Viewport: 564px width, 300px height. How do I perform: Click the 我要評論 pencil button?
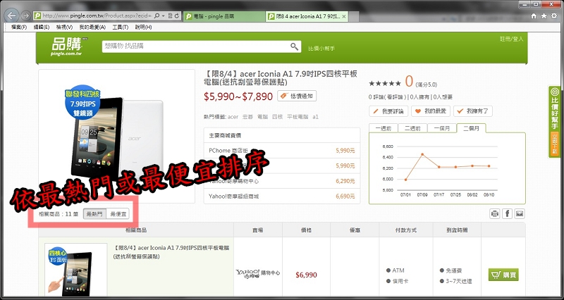click(388, 111)
